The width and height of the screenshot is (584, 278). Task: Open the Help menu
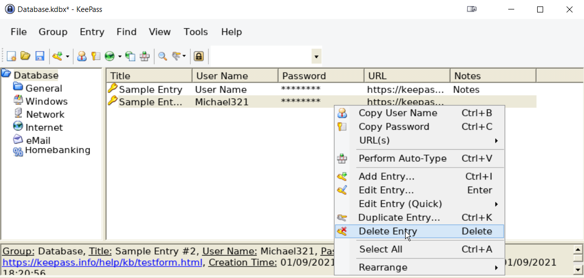[x=232, y=32]
